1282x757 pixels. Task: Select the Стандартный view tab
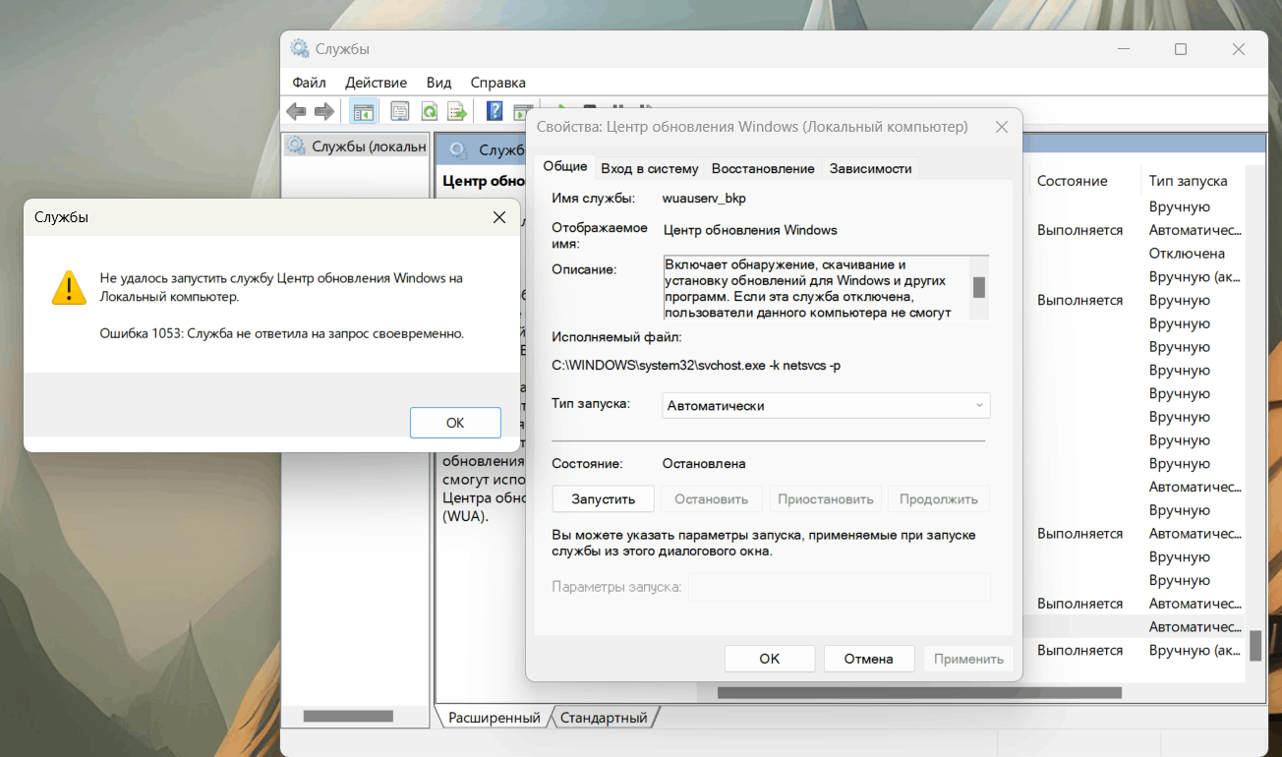point(604,718)
